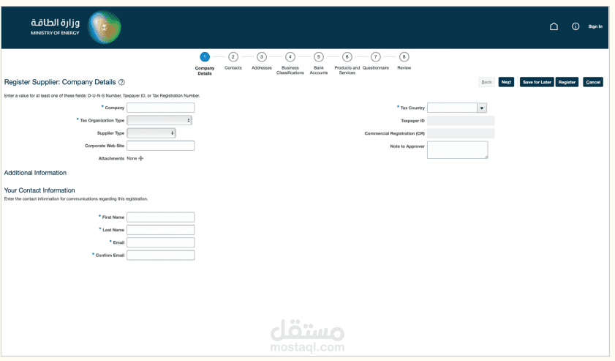
Task: Click the Commercial Registration (CR) field
Action: pyautogui.click(x=461, y=133)
